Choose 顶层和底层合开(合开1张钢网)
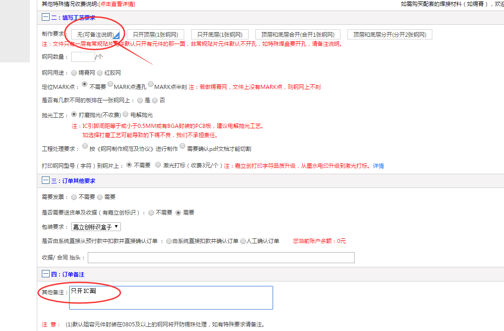This screenshot has height=331, width=504. click(x=298, y=34)
